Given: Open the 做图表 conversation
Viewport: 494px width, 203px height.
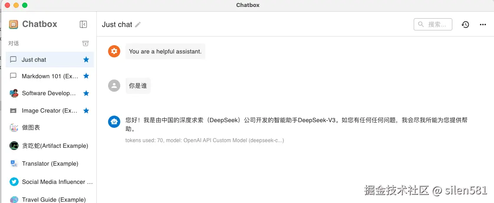Looking at the screenshot, I should coord(50,127).
